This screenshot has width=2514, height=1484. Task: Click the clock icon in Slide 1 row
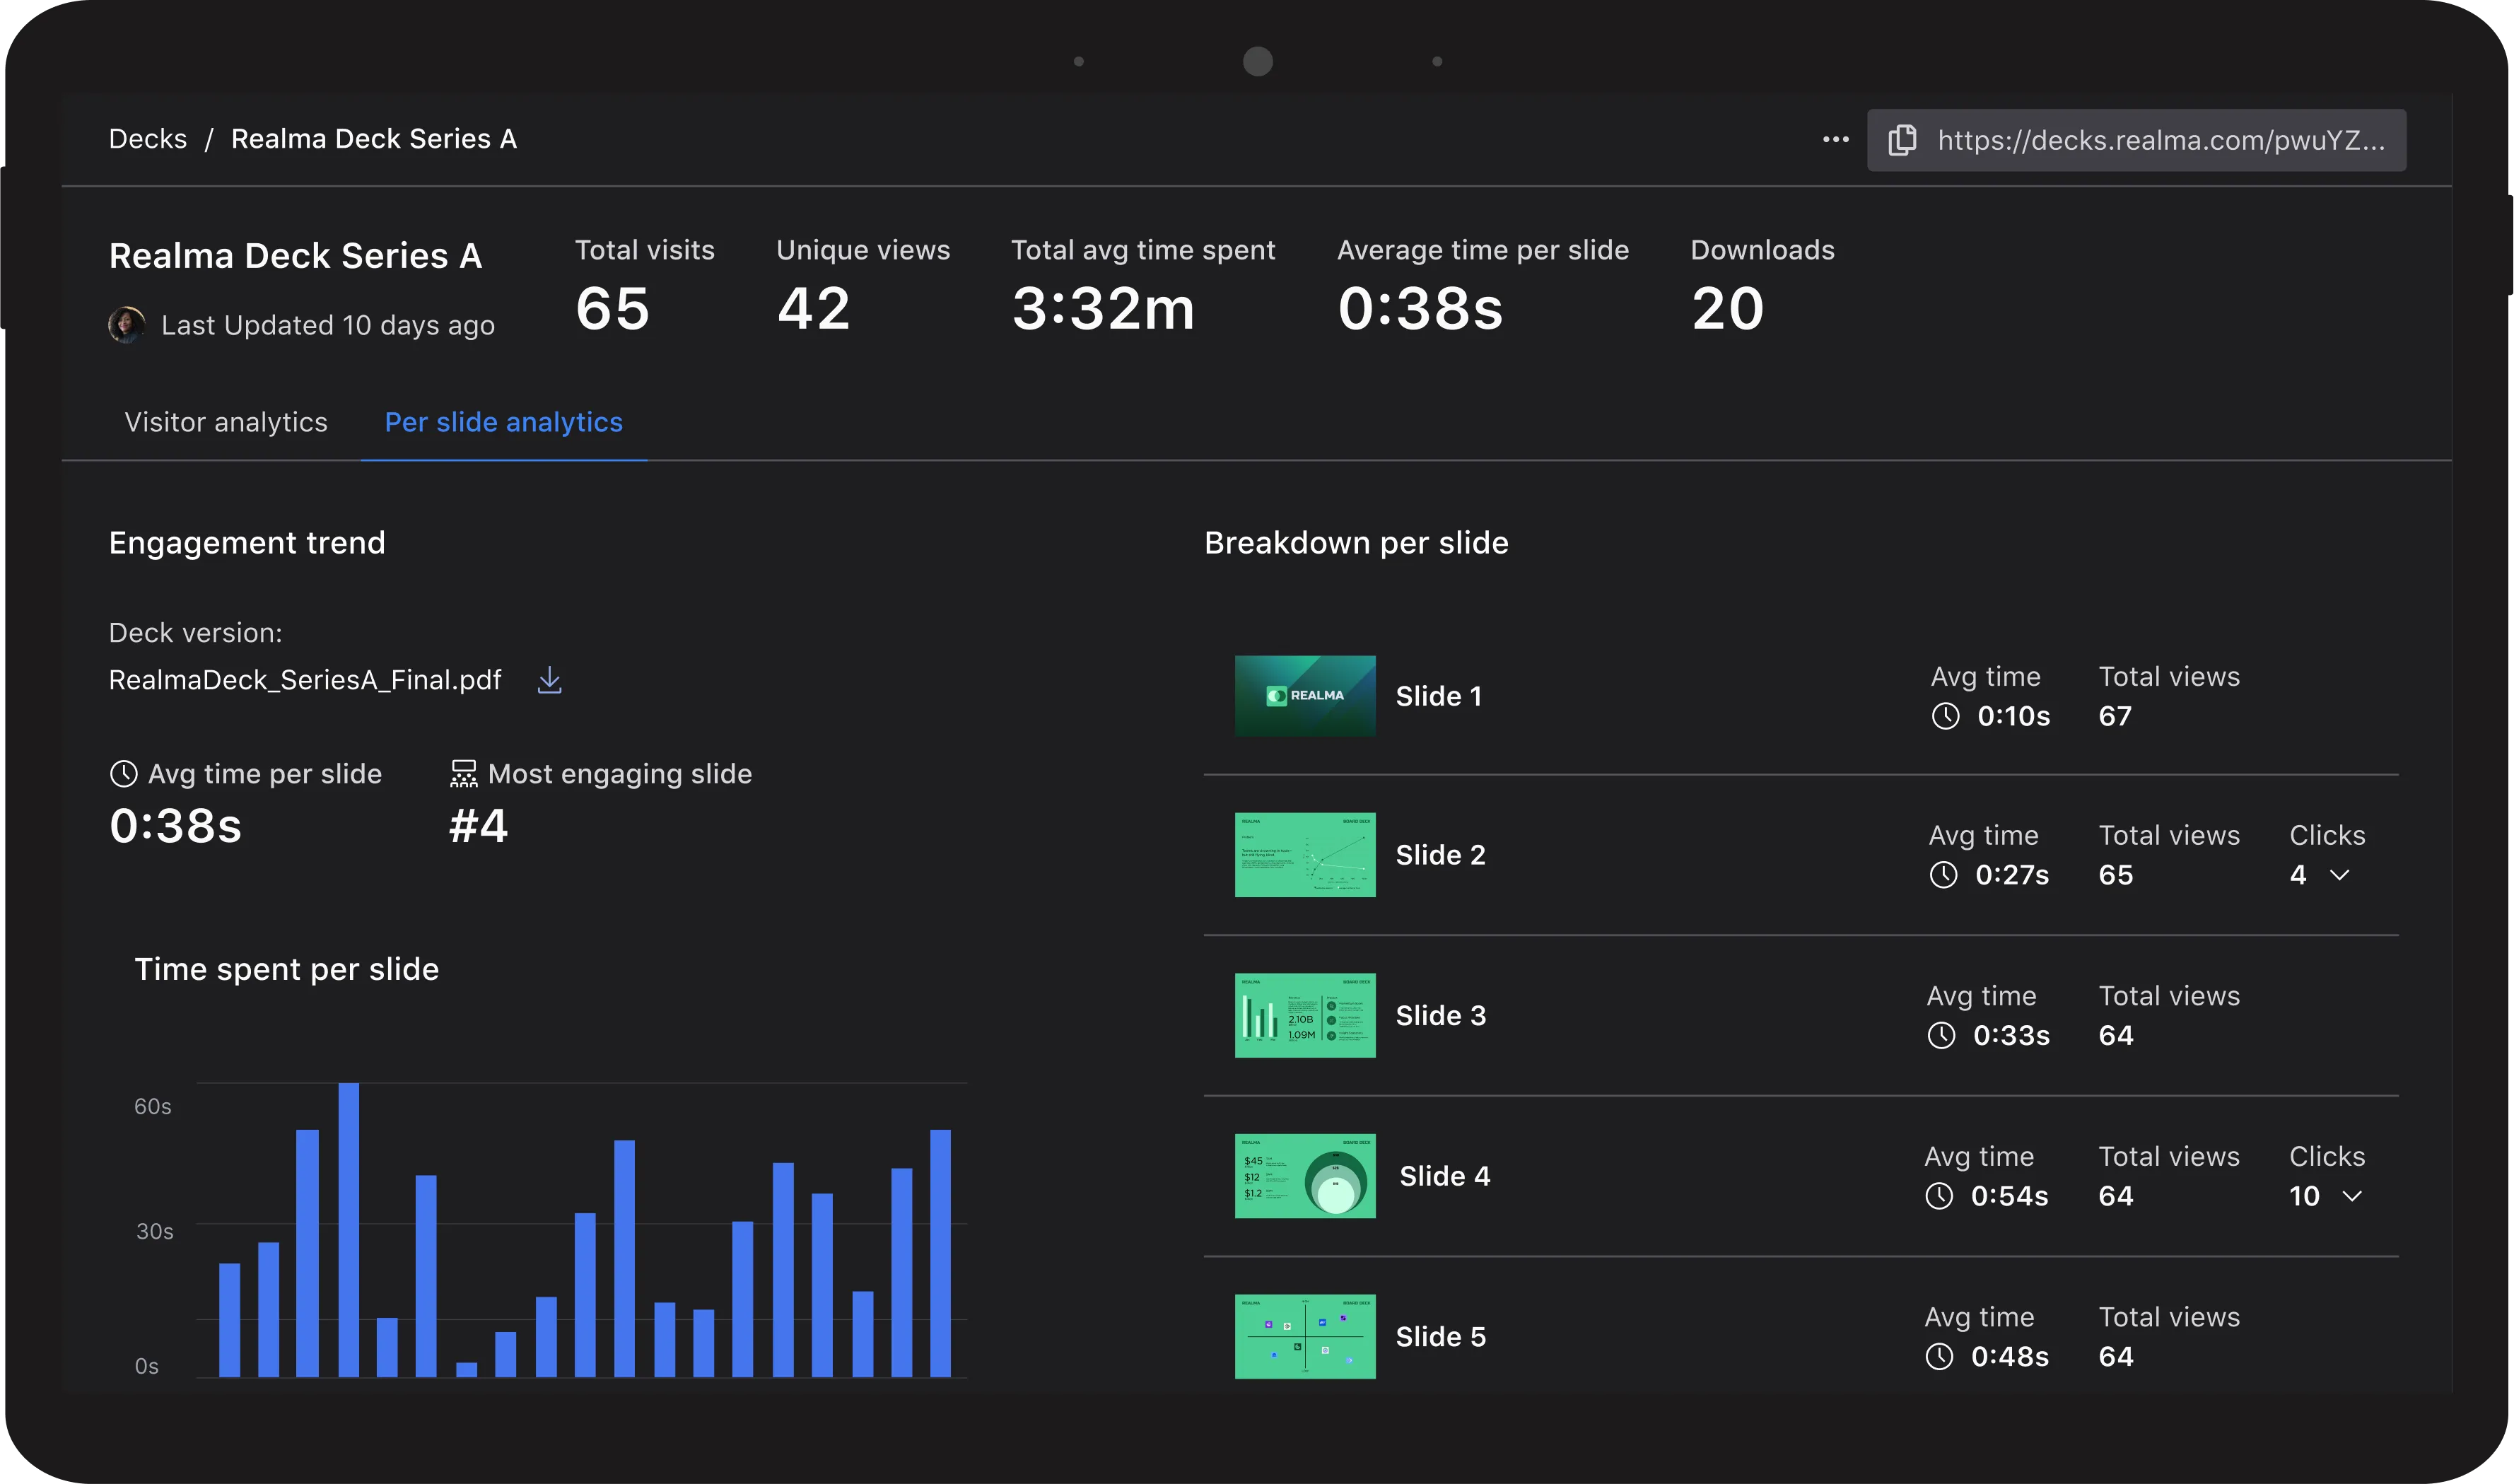coord(1945,716)
